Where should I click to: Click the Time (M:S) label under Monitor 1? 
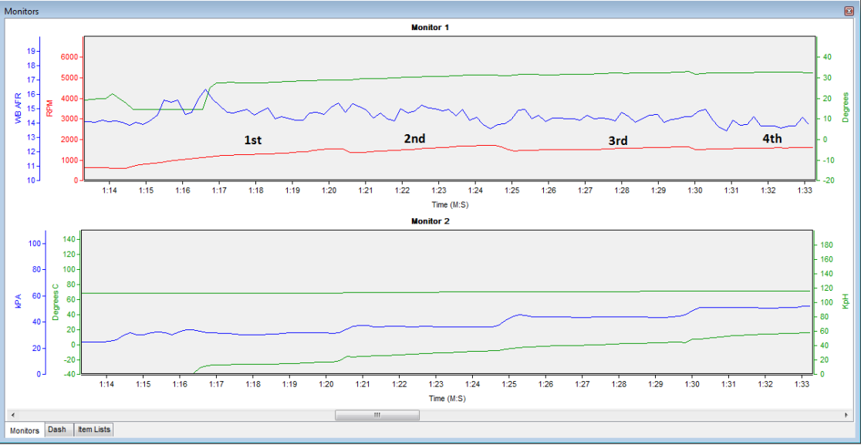pyautogui.click(x=450, y=204)
